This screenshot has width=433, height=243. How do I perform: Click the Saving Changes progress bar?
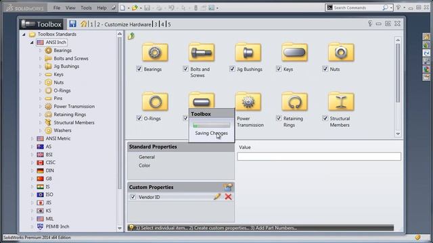[x=212, y=126]
